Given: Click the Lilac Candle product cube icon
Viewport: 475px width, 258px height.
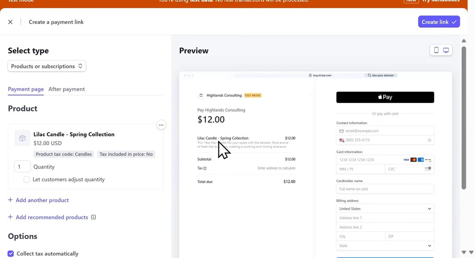Looking at the screenshot, I should (22, 138).
